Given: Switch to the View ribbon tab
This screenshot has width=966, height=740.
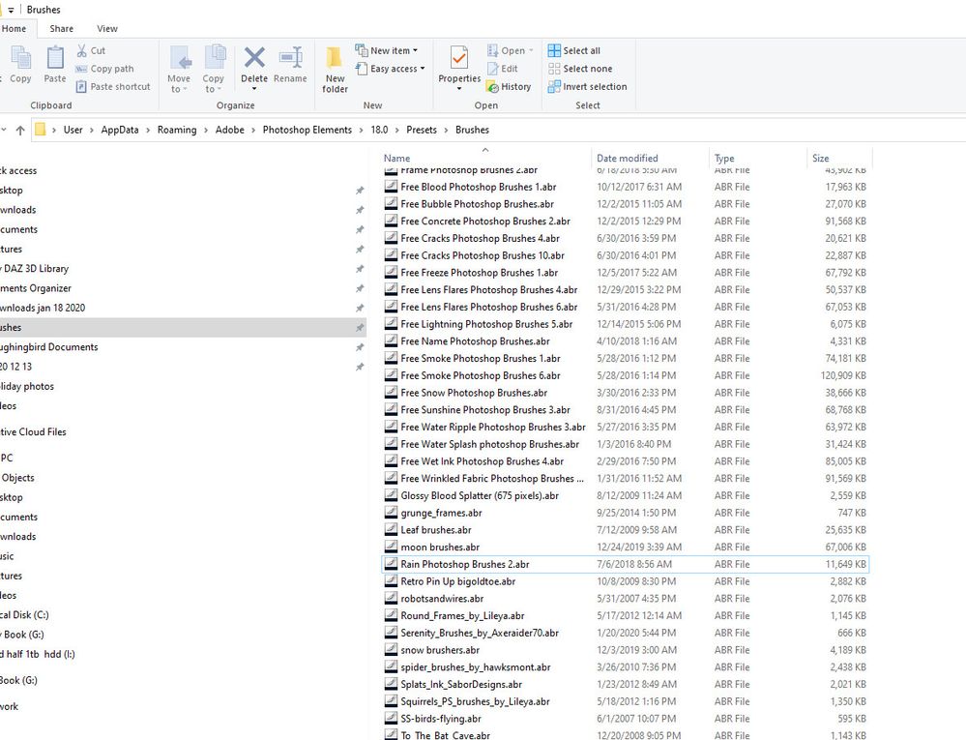Looking at the screenshot, I should [x=106, y=28].
